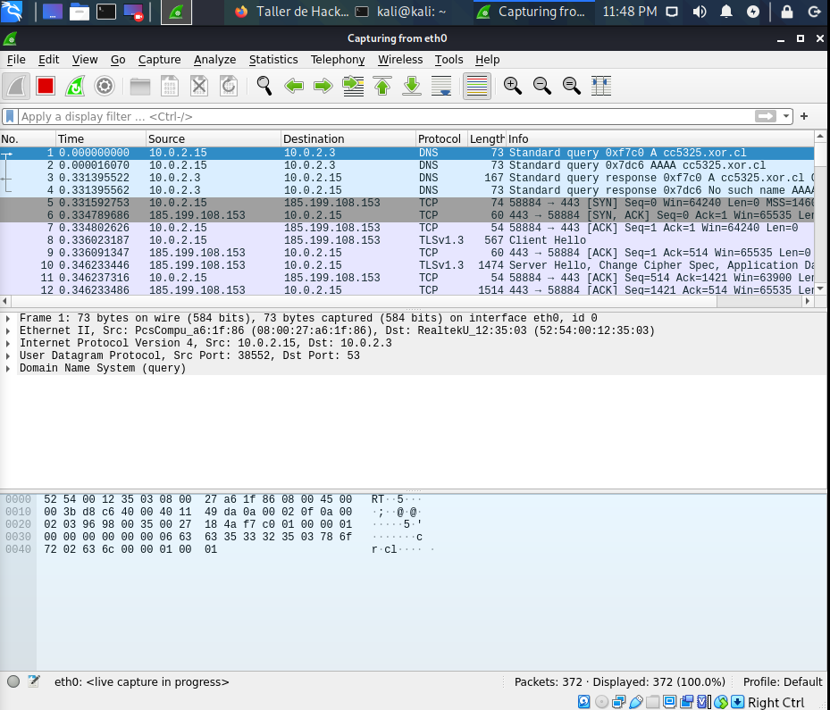This screenshot has height=710, width=830.
Task: Toggle packet colorization rules
Action: point(476,86)
